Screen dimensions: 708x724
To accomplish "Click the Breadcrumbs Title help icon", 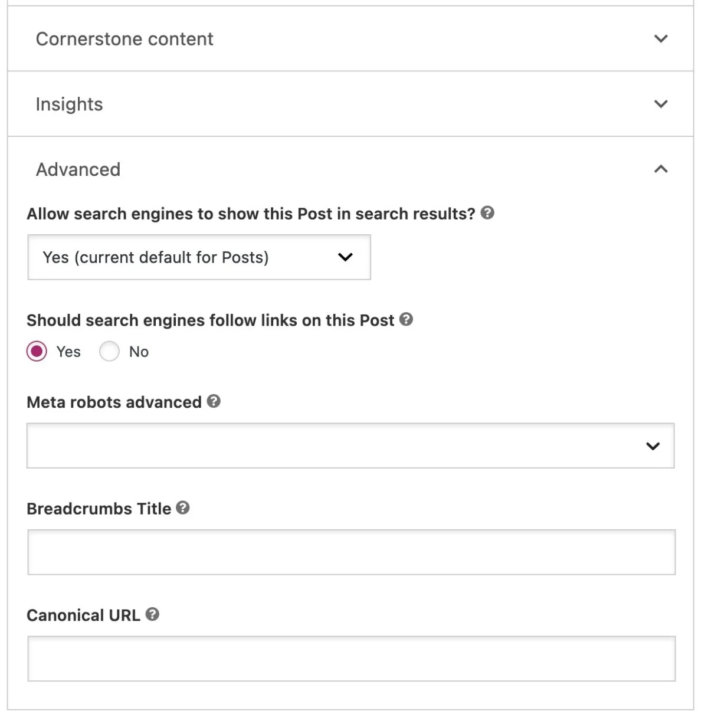I will pos(183,508).
